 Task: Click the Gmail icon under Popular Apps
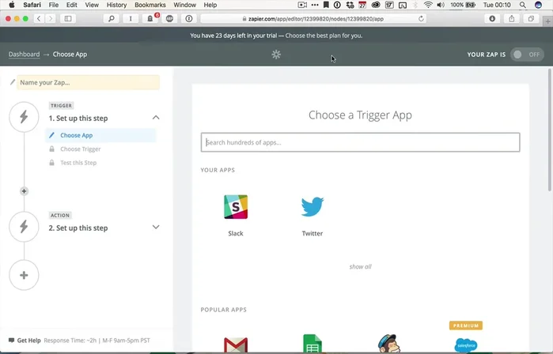[236, 345]
